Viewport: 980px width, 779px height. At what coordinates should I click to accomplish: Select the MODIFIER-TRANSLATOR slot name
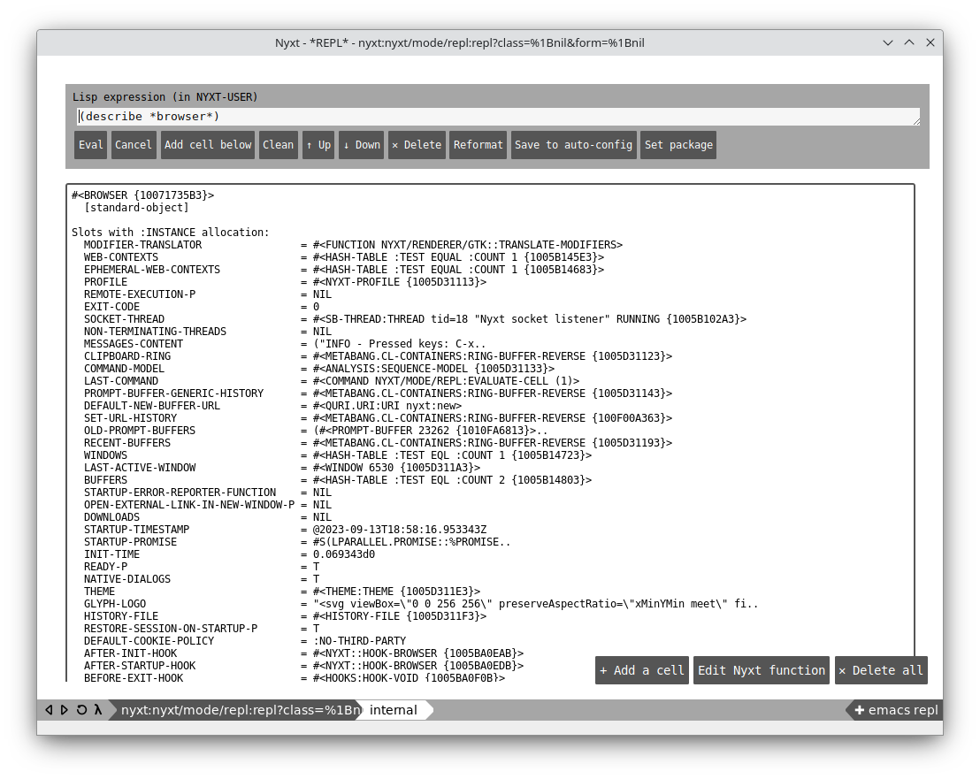pyautogui.click(x=143, y=245)
